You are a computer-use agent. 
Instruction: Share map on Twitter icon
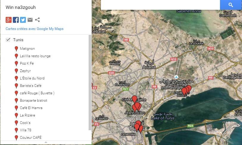23,20
